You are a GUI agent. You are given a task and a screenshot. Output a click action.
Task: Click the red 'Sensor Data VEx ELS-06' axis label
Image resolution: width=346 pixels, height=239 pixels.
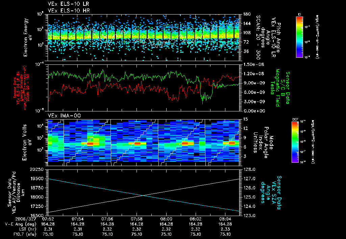[21, 87]
